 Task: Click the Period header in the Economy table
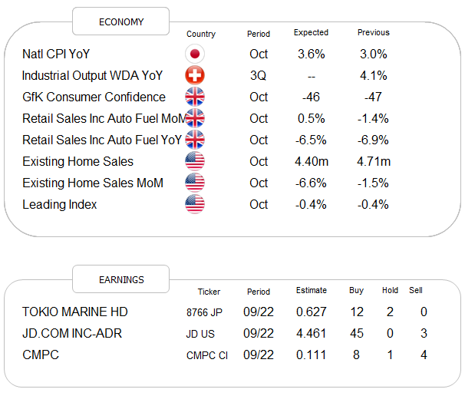(259, 34)
